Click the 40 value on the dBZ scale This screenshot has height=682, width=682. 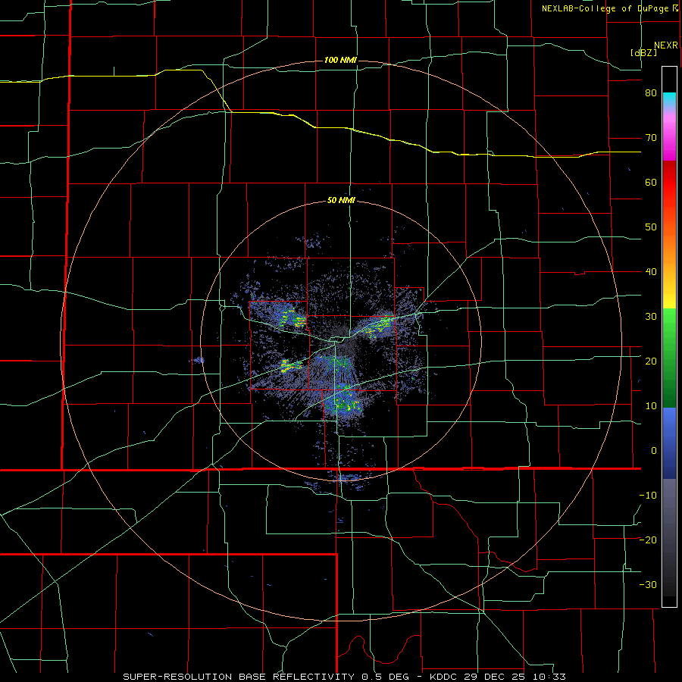[x=651, y=272]
